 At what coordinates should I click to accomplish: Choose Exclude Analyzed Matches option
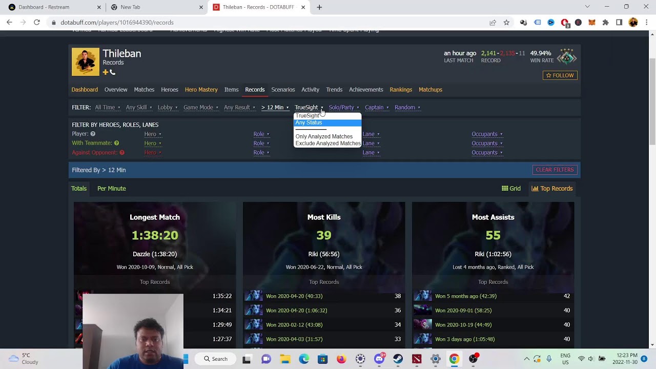pyautogui.click(x=328, y=143)
